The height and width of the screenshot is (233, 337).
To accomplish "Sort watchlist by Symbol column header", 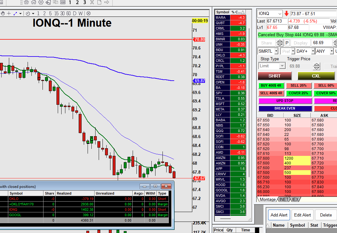I will pos(222,12).
